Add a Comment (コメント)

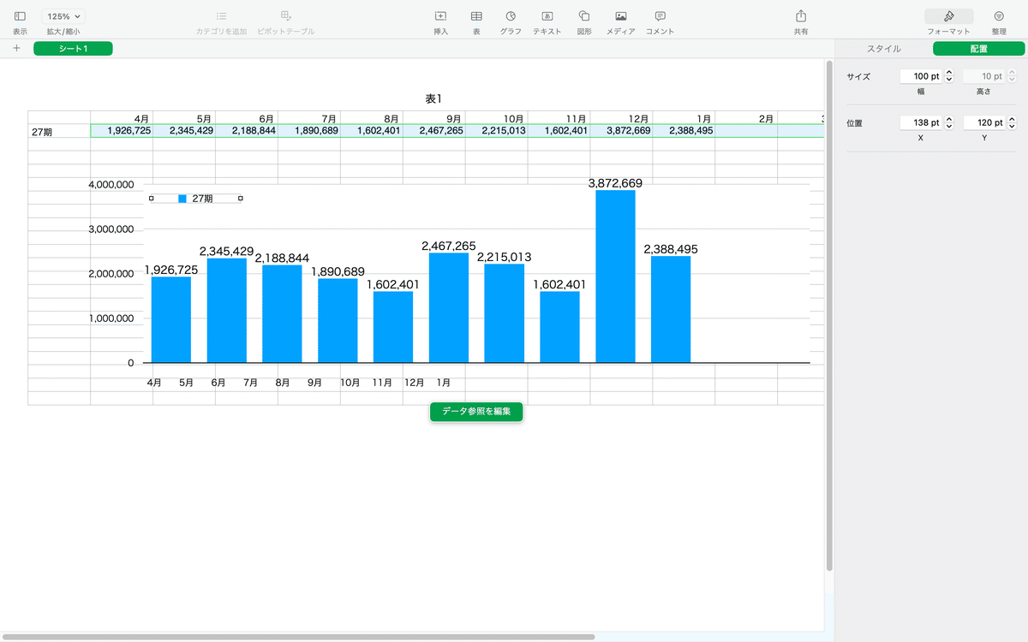[660, 16]
